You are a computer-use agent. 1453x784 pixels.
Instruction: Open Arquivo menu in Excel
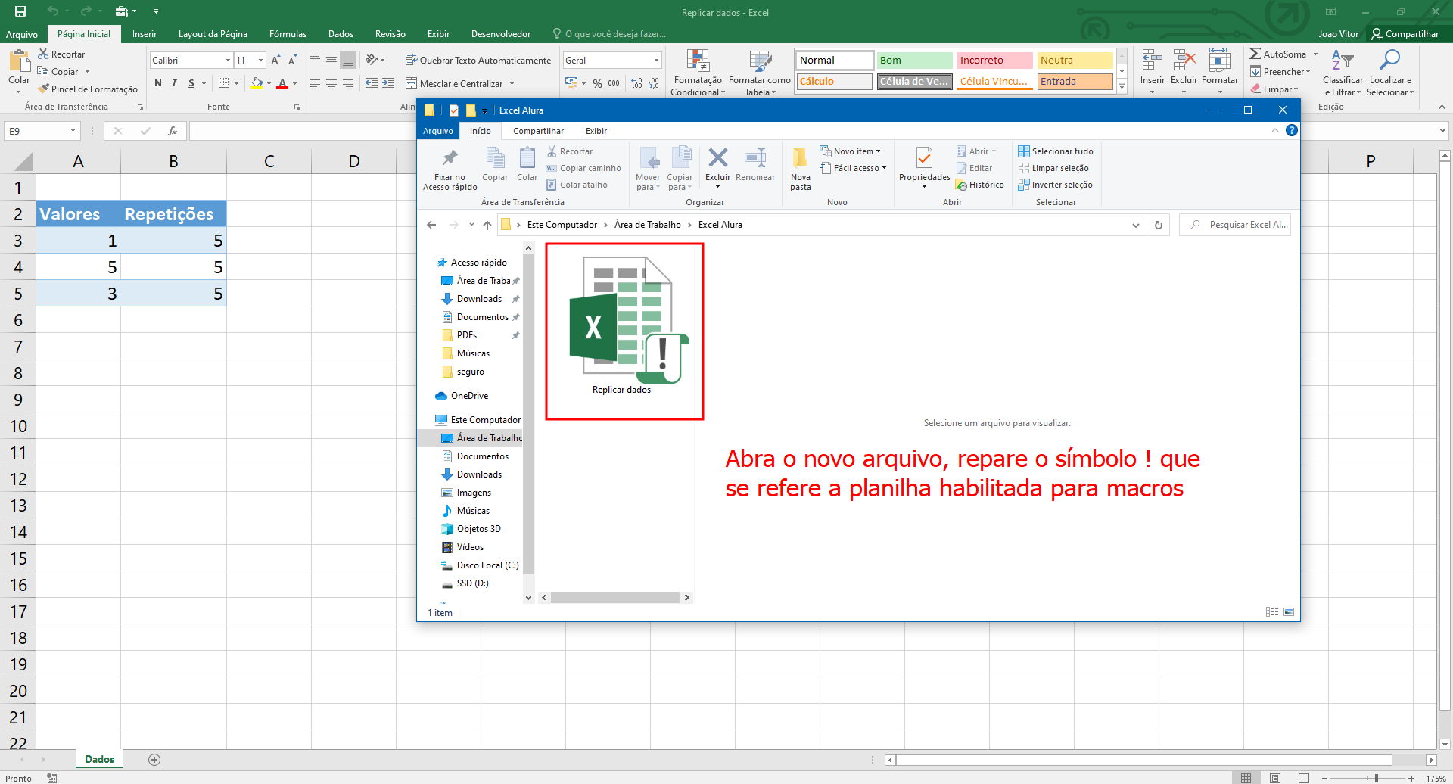(x=22, y=34)
